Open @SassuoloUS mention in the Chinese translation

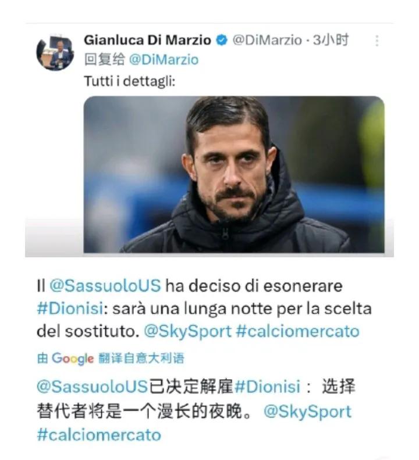(x=93, y=386)
